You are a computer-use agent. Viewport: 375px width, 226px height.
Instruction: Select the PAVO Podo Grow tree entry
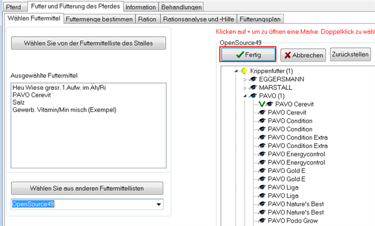(x=292, y=221)
